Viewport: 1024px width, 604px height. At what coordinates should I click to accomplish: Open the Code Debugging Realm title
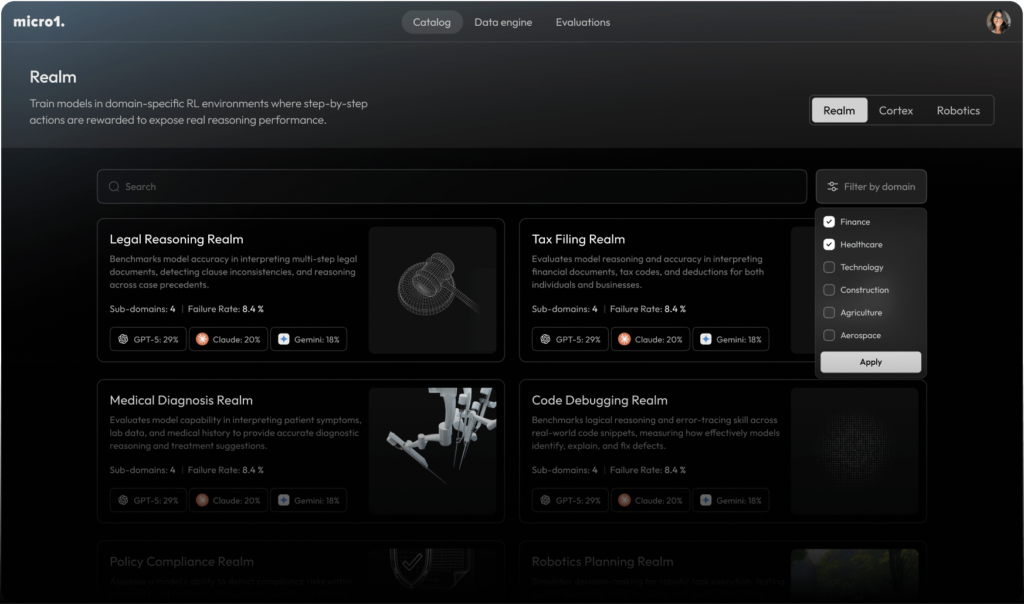tap(599, 400)
